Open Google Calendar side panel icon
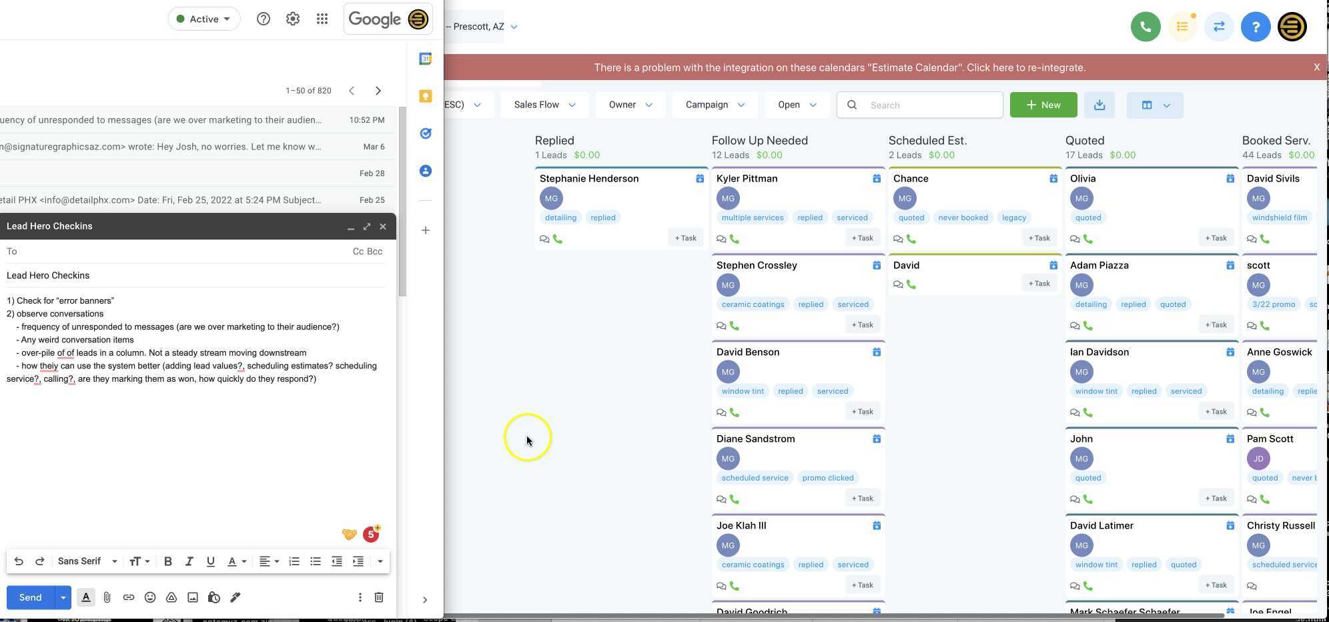The height and width of the screenshot is (622, 1329). coord(426,59)
